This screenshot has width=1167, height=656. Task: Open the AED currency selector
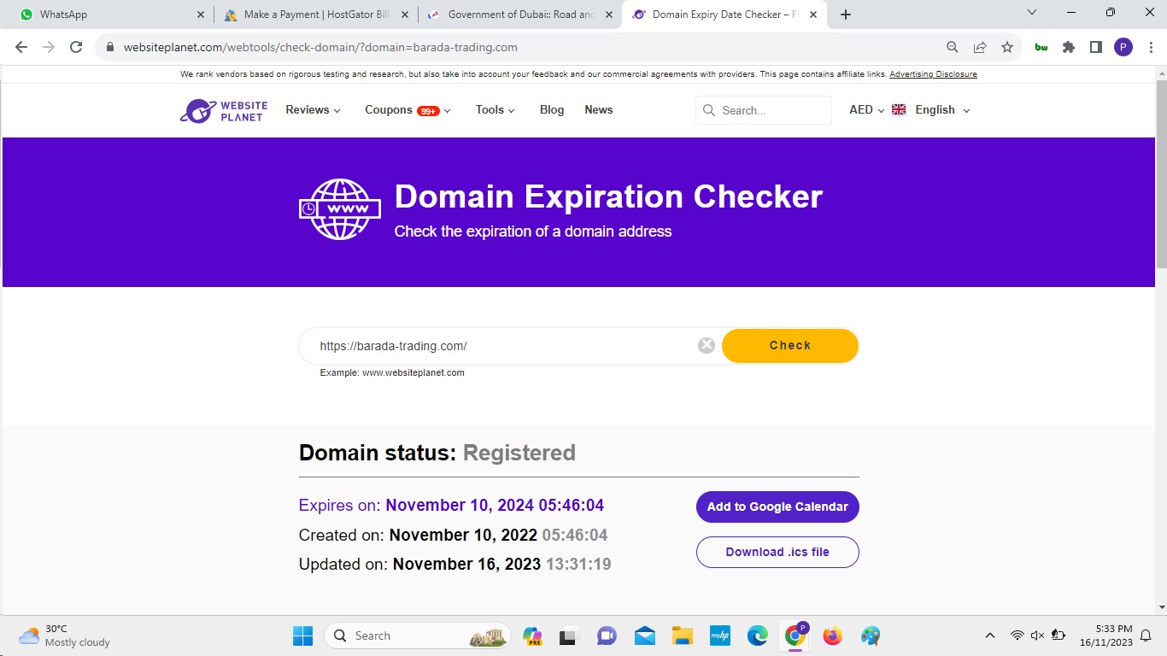click(x=866, y=110)
